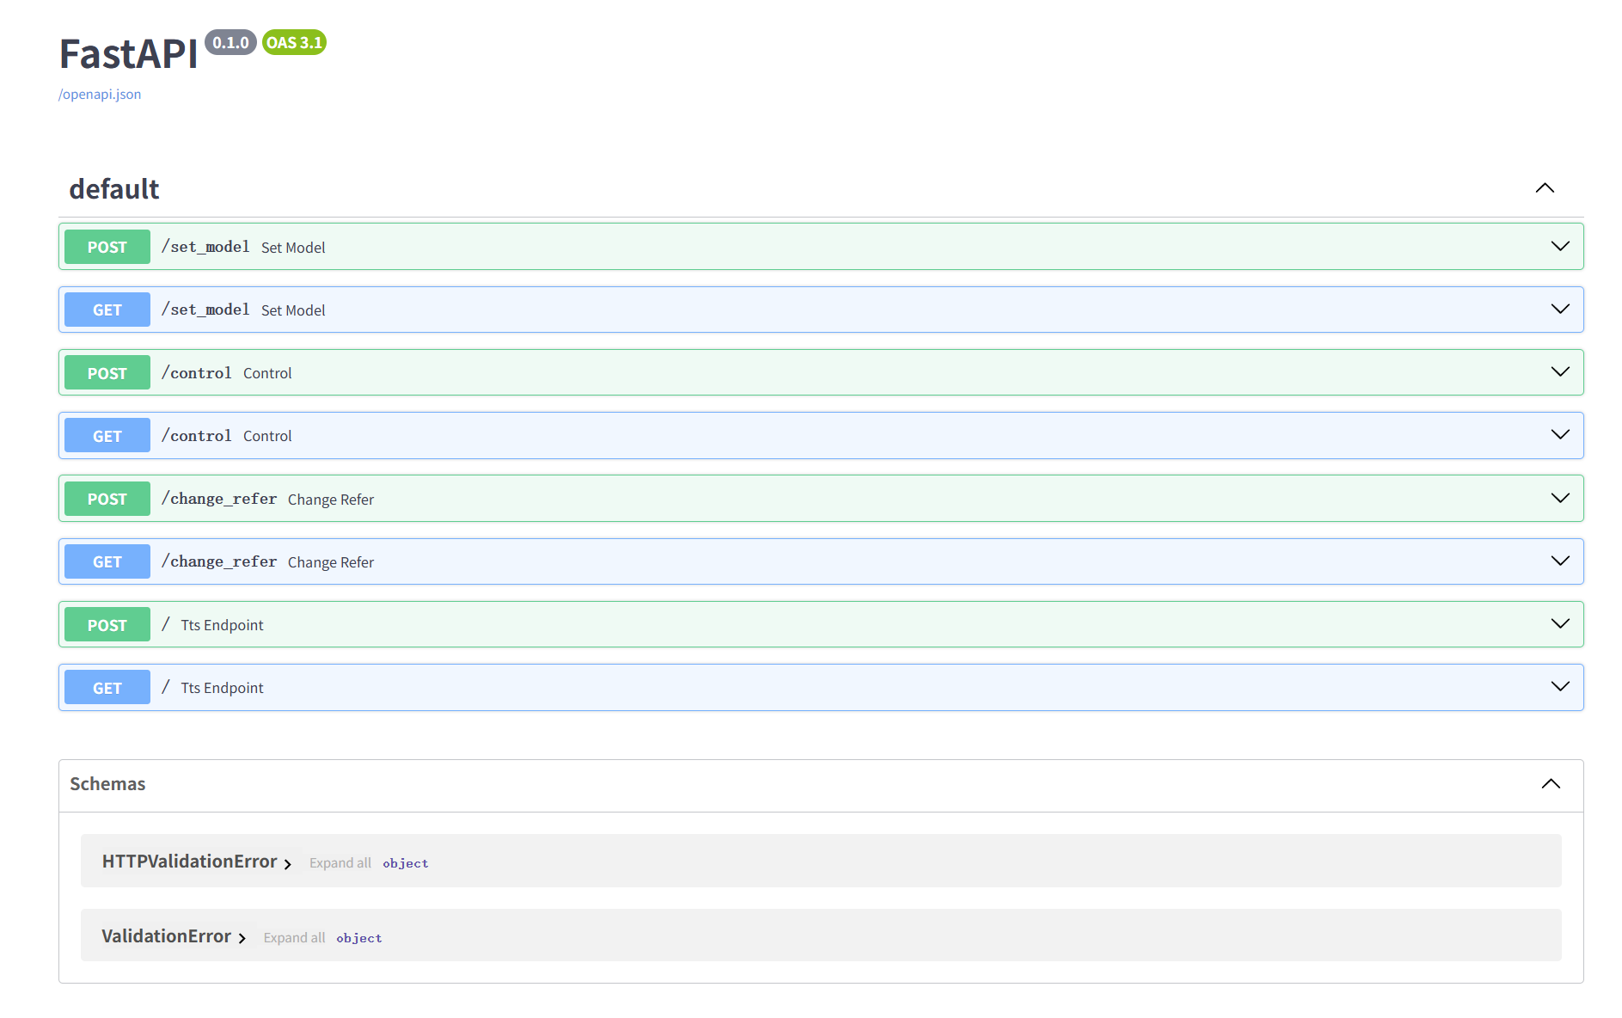Open the /control path in POST row
Image resolution: width=1622 pixels, height=1018 pixels.
[197, 372]
